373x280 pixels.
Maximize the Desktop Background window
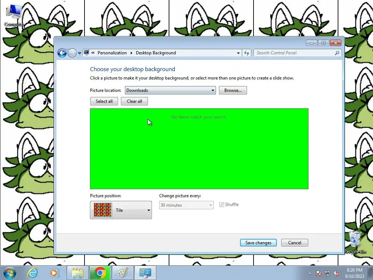[323, 43]
